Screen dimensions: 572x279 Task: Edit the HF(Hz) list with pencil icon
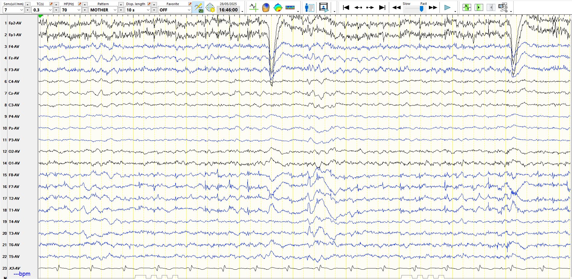[x=80, y=4]
